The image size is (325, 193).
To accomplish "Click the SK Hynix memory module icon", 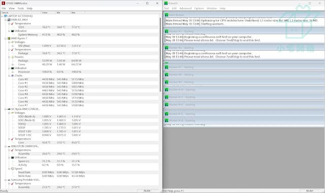I will point(9,109).
